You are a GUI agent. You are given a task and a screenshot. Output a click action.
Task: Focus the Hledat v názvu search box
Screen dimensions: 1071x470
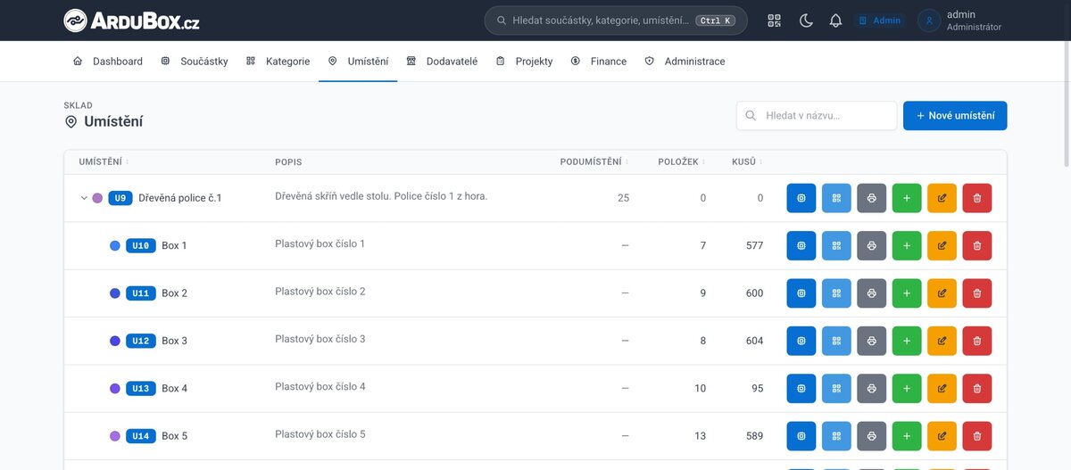coord(817,116)
